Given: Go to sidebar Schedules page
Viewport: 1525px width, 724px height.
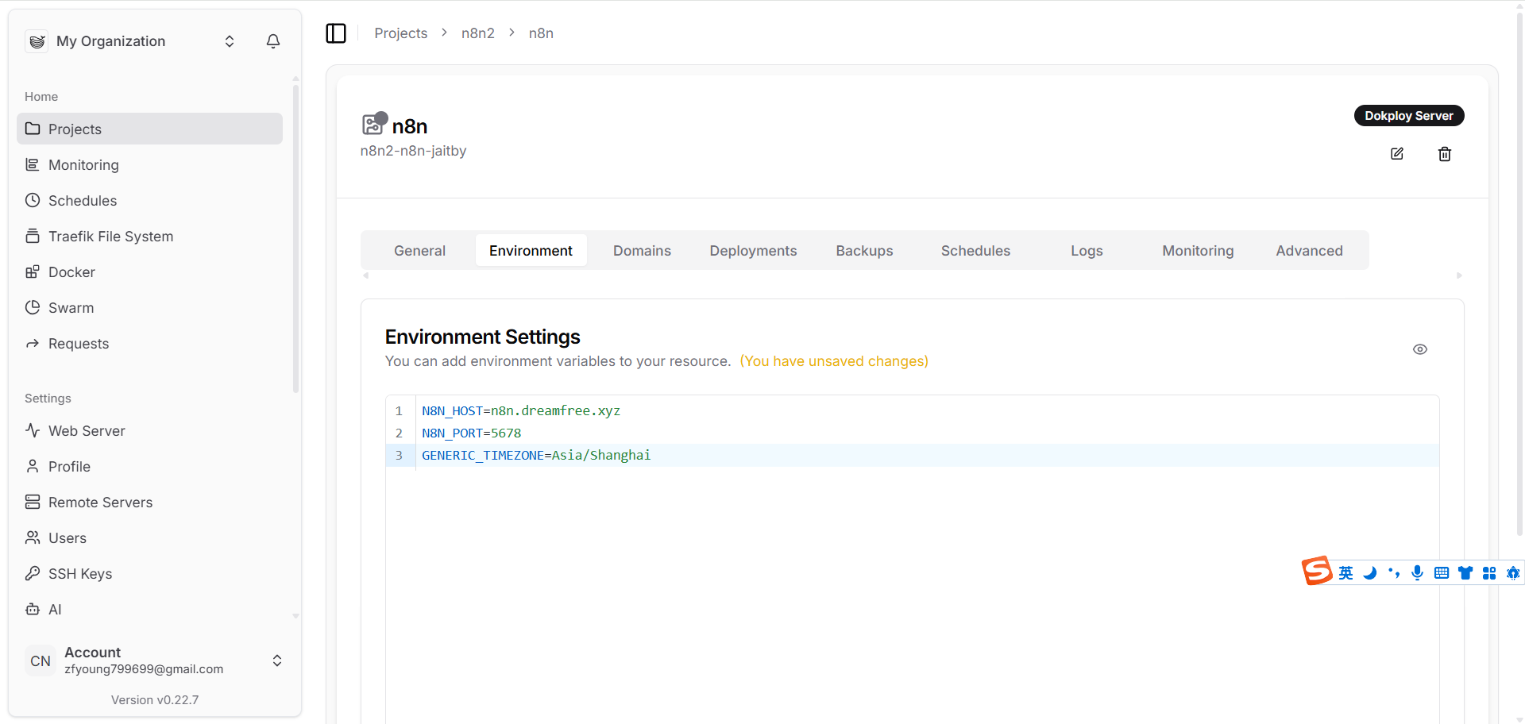Looking at the screenshot, I should (149, 200).
